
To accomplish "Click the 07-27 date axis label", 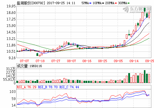I will (x=56, y=61).
